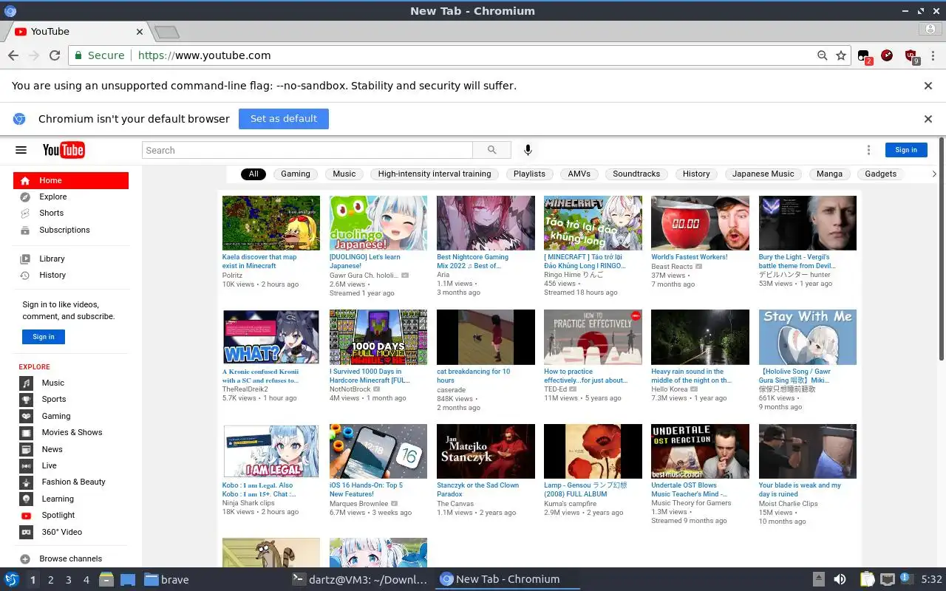Open Undertale OST Reaction thumbnail
Screen dimensions: 946x591
(700, 451)
